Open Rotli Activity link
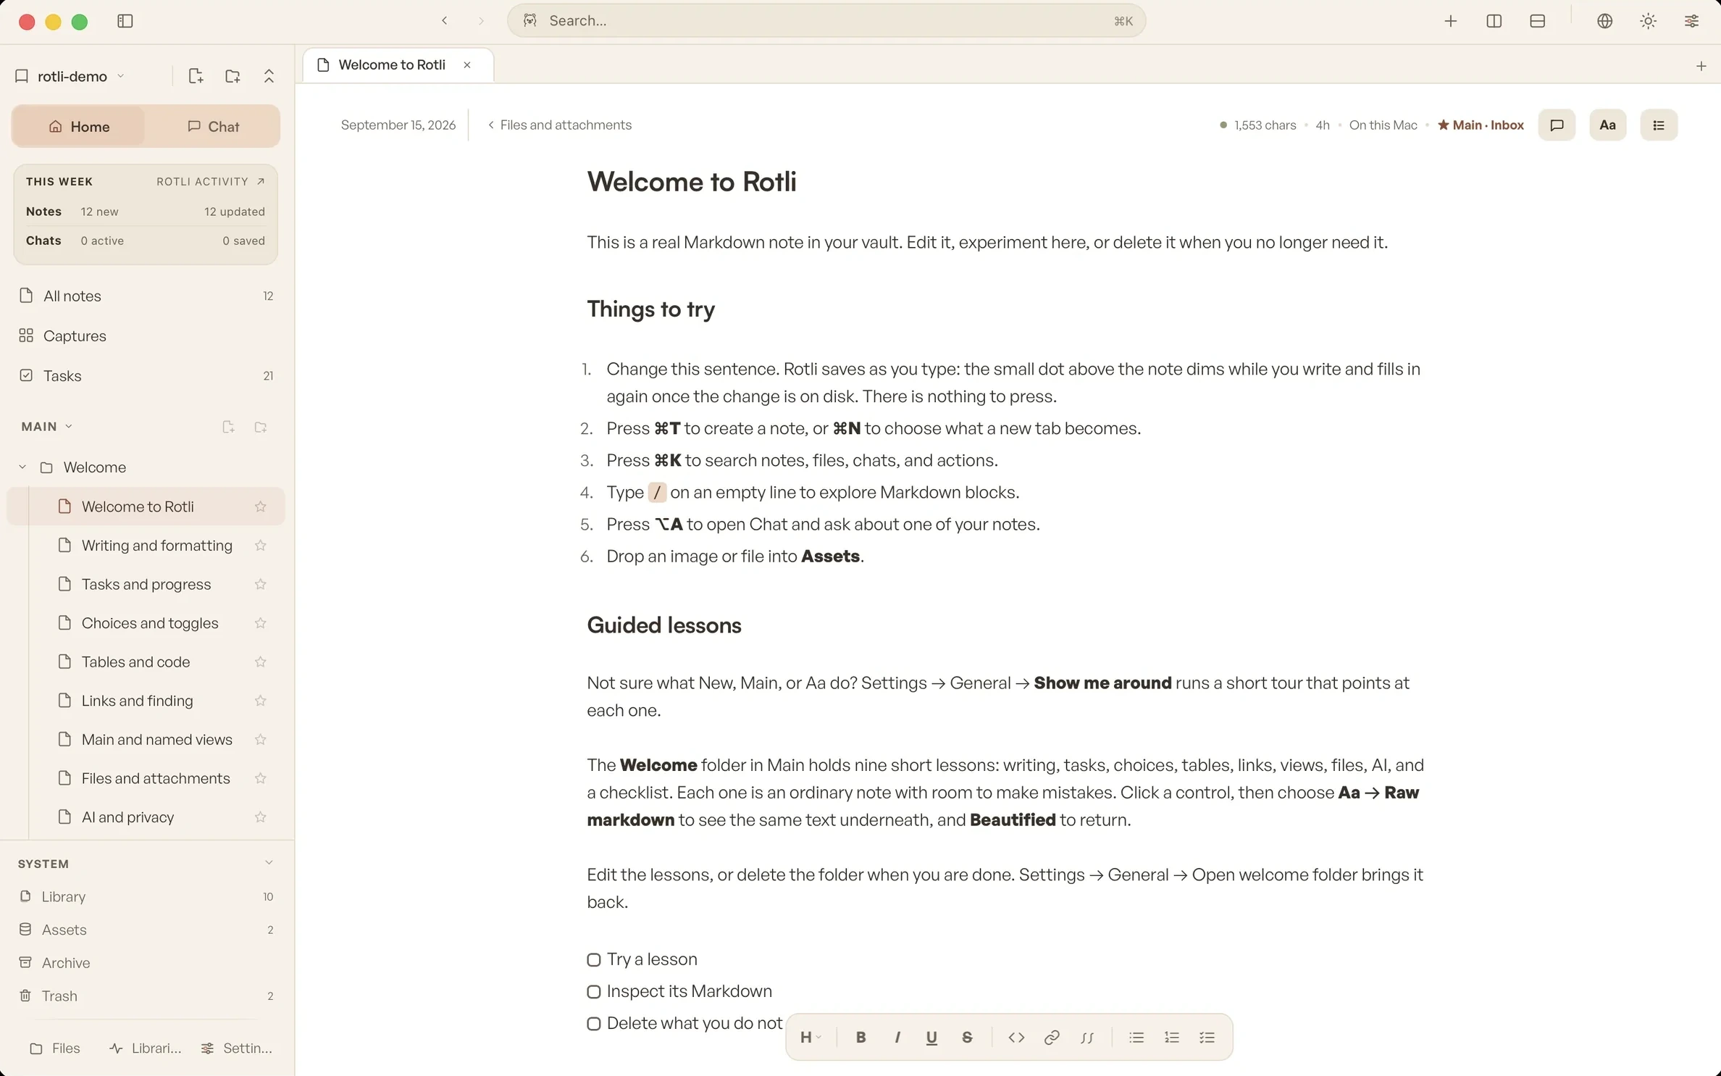 coord(211,181)
